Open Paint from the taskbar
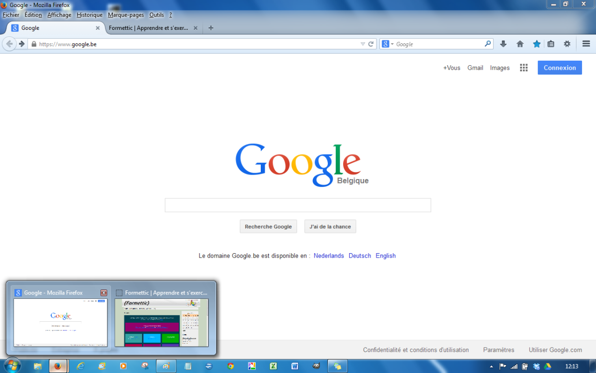Viewport: 596px width, 373px height. tap(166, 366)
